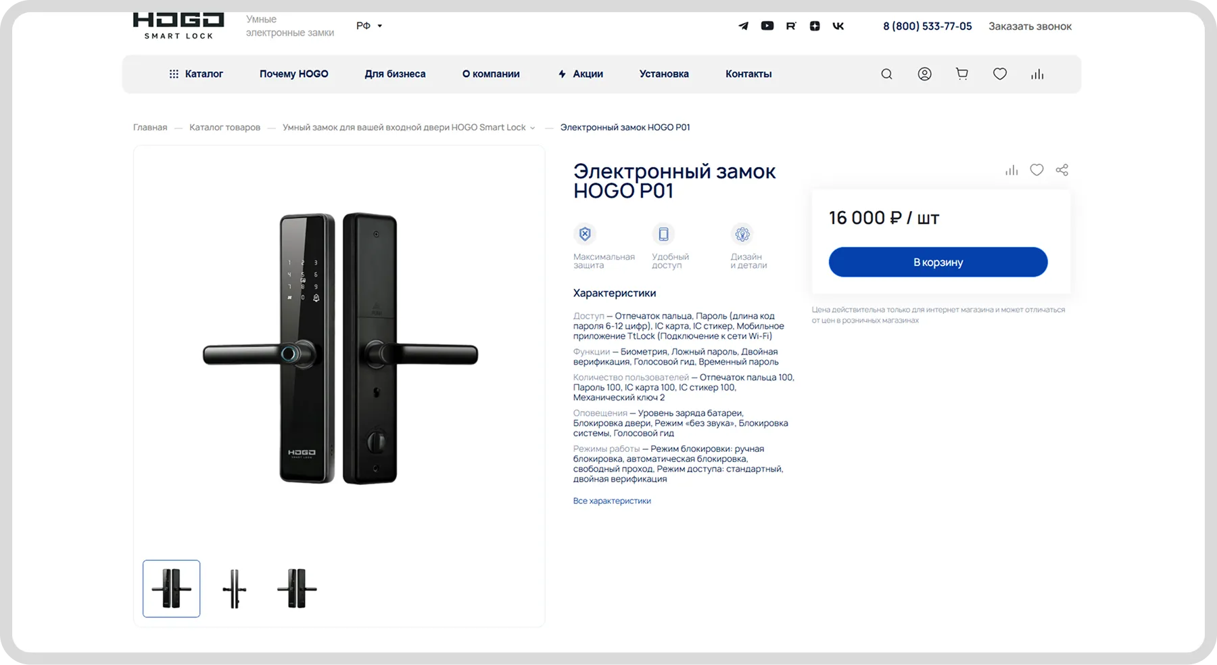Open the VK social network icon
The image size is (1217, 665).
tap(838, 26)
